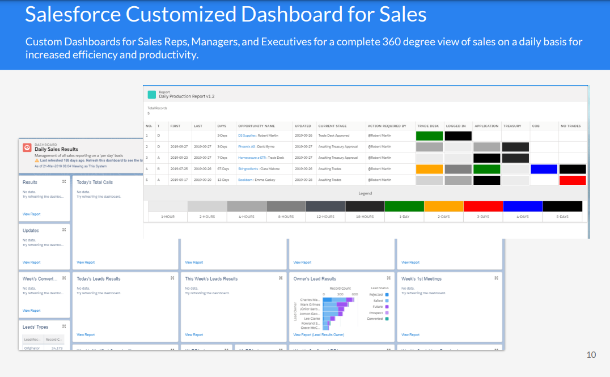The height and width of the screenshot is (377, 610).
Task: Open the Skingredients opportunity link
Action: (x=248, y=169)
